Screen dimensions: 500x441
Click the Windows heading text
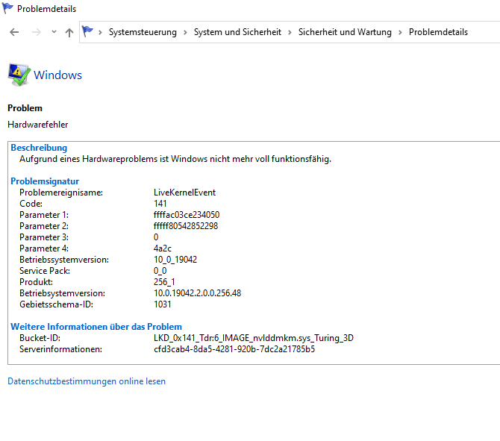coord(57,75)
